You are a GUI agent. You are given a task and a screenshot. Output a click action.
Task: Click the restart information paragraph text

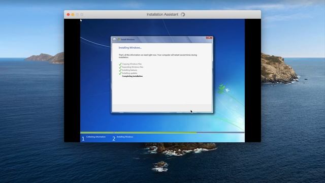click(158, 56)
